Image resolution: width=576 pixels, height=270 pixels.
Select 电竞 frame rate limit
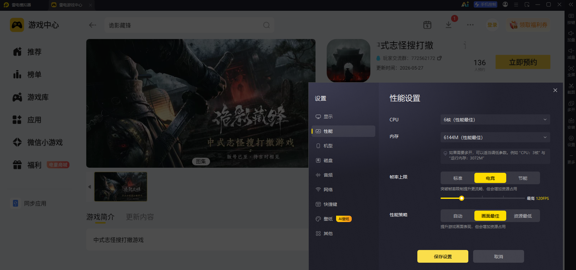coord(490,178)
